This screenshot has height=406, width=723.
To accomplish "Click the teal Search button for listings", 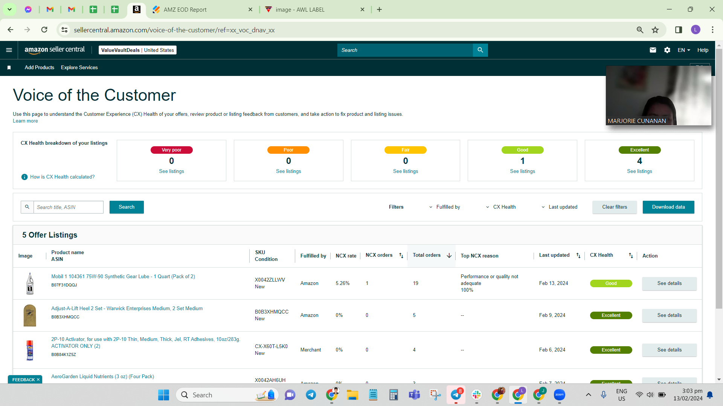I will click(x=127, y=207).
